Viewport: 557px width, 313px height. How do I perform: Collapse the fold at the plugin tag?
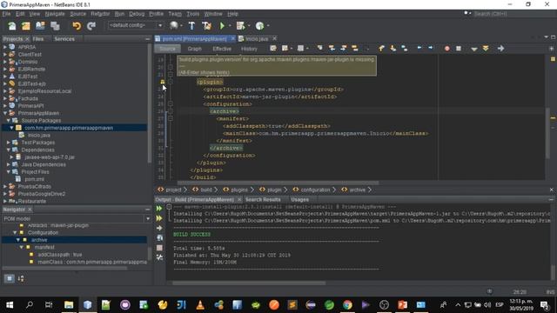171,82
